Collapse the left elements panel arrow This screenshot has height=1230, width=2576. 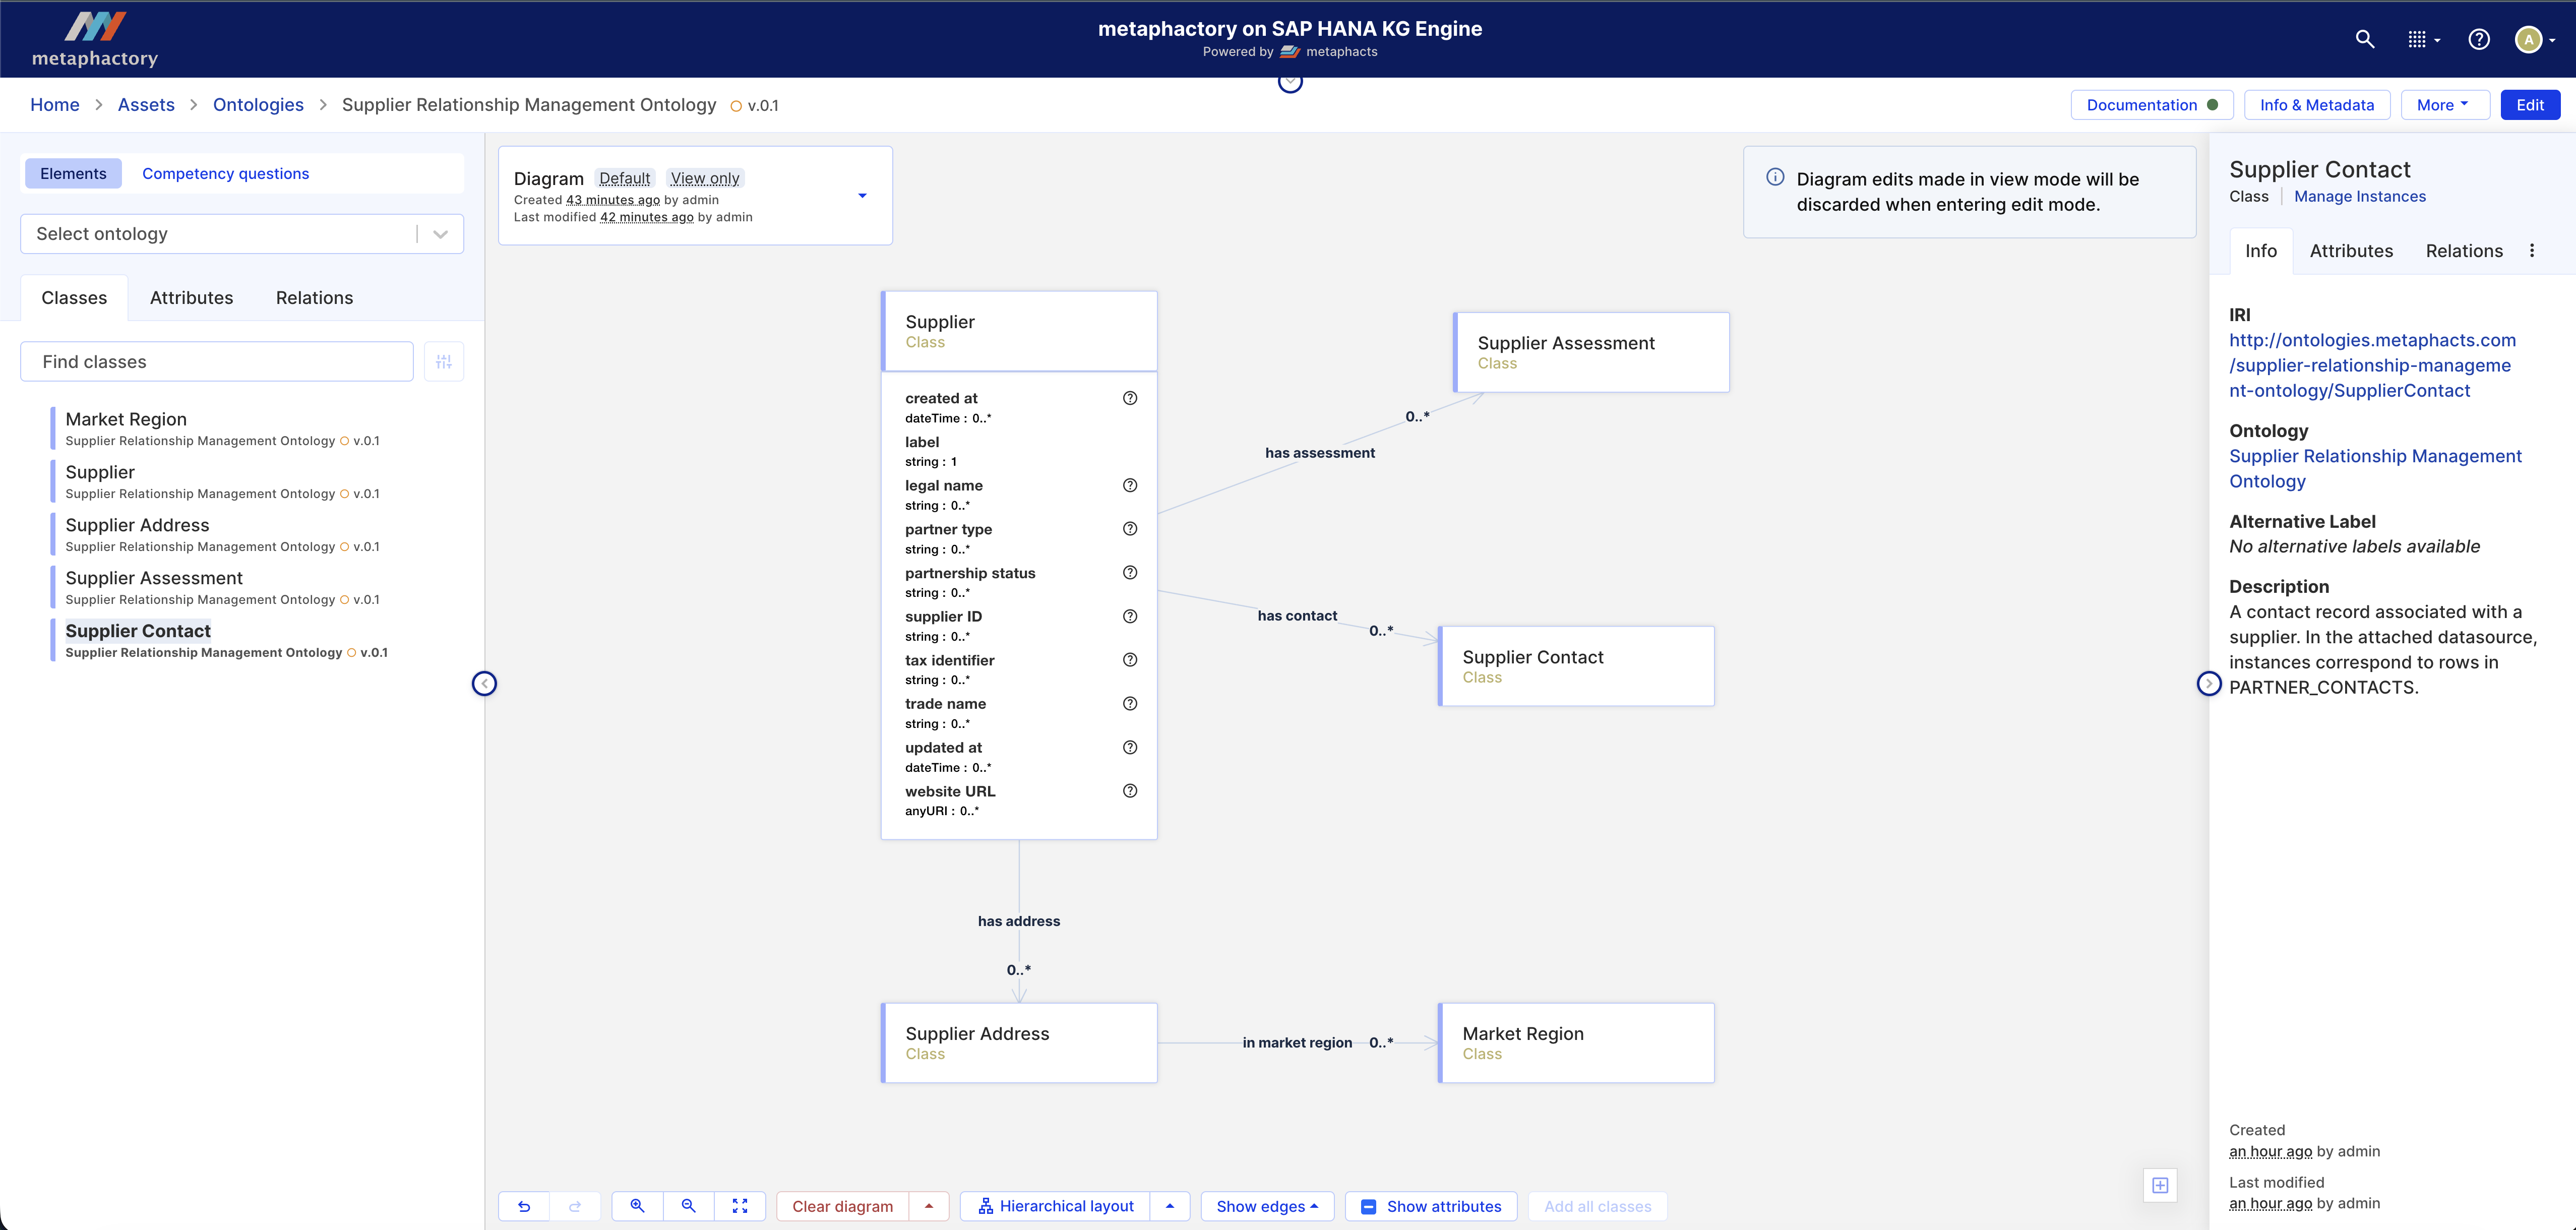tap(484, 683)
